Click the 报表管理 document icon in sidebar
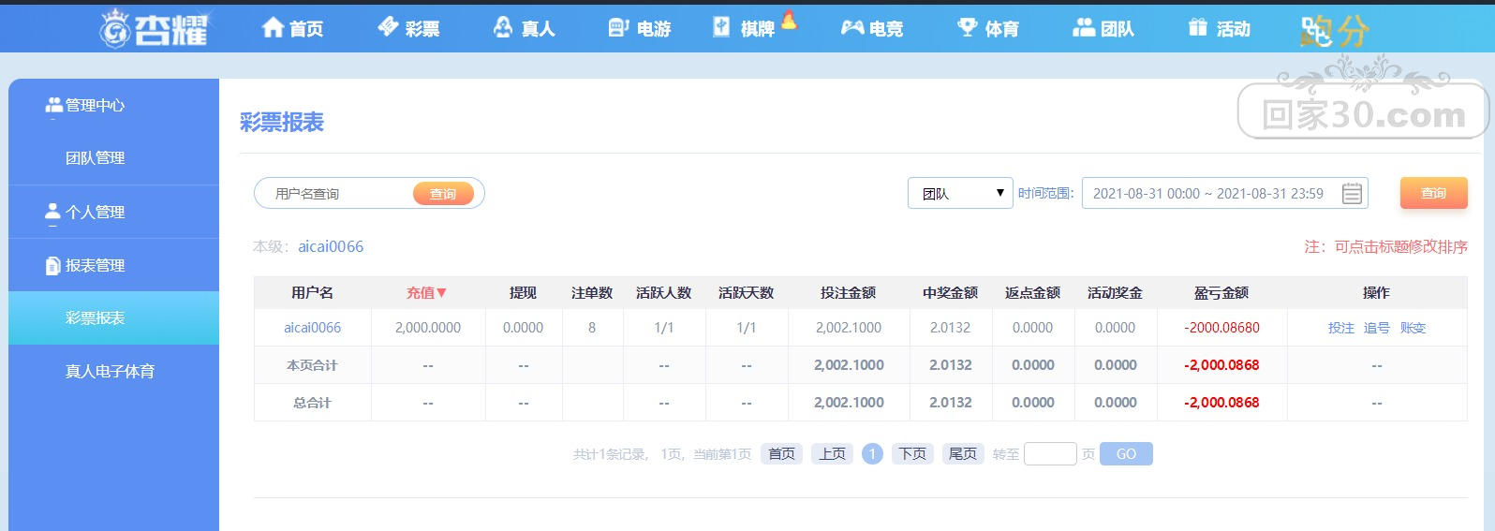The image size is (1495, 531). 53,266
